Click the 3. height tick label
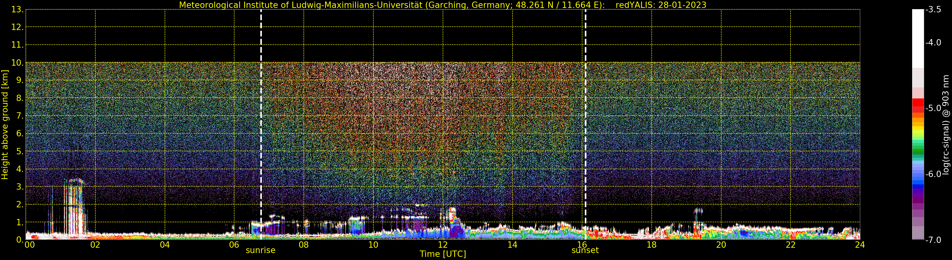The width and height of the screenshot is (952, 260). click(x=20, y=187)
